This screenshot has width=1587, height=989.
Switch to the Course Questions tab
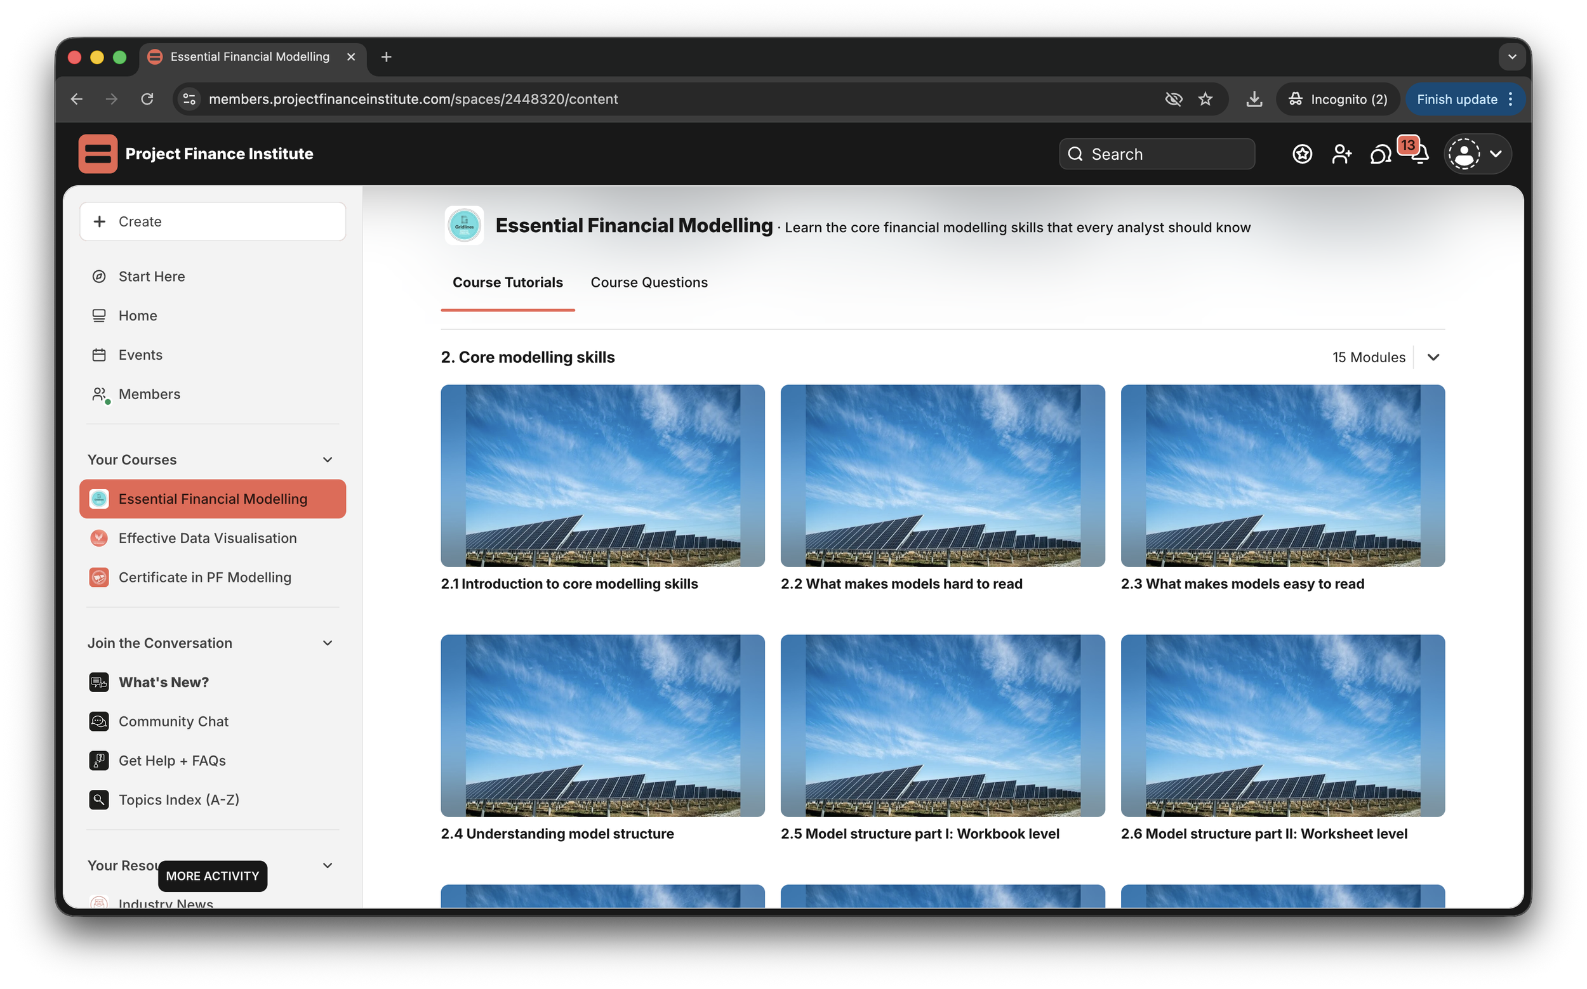point(649,282)
